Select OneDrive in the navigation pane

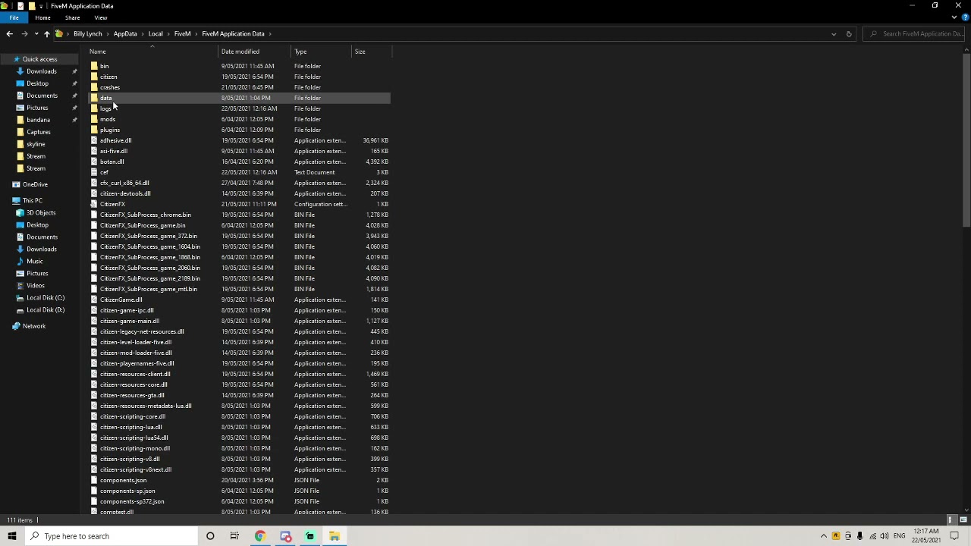[35, 184]
